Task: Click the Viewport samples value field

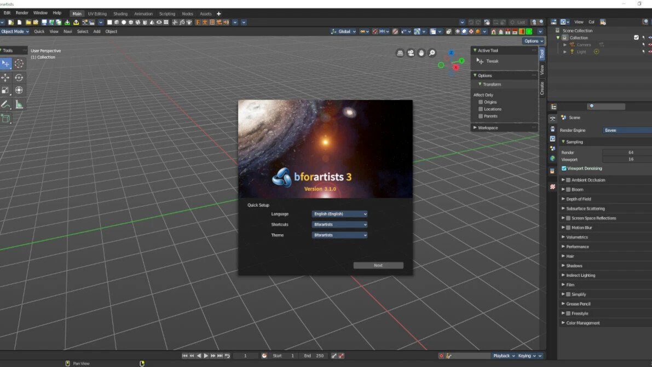Action: pos(627,160)
